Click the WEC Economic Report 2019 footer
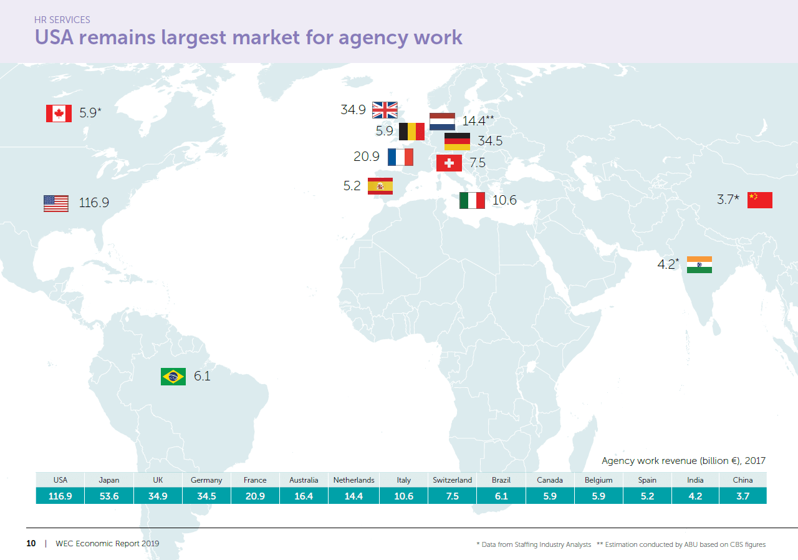This screenshot has height=560, width=798. pos(107,544)
